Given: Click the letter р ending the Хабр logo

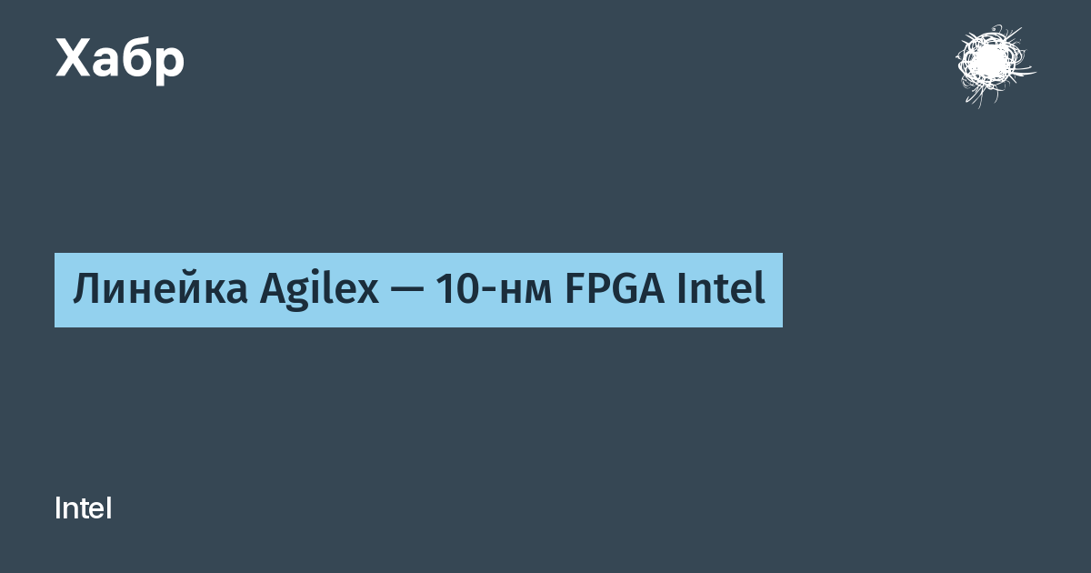Looking at the screenshot, I should click(x=170, y=65).
